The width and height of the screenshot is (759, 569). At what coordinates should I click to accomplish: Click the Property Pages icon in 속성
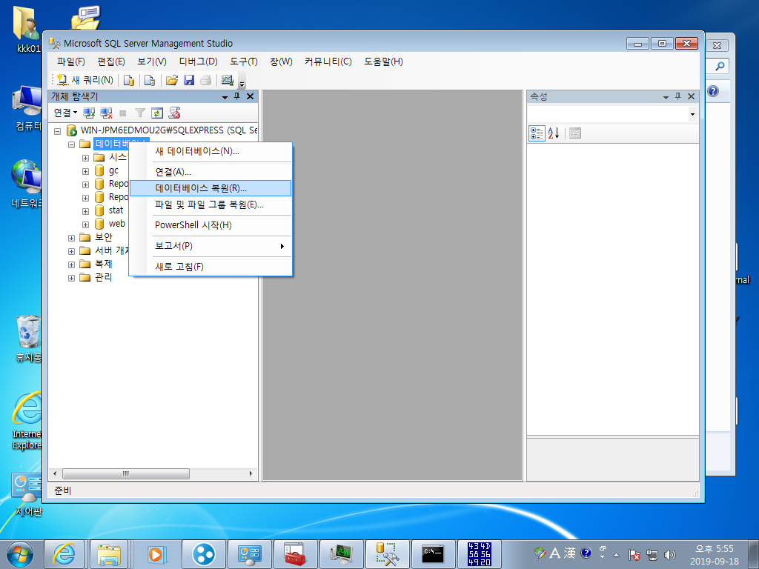pyautogui.click(x=575, y=133)
